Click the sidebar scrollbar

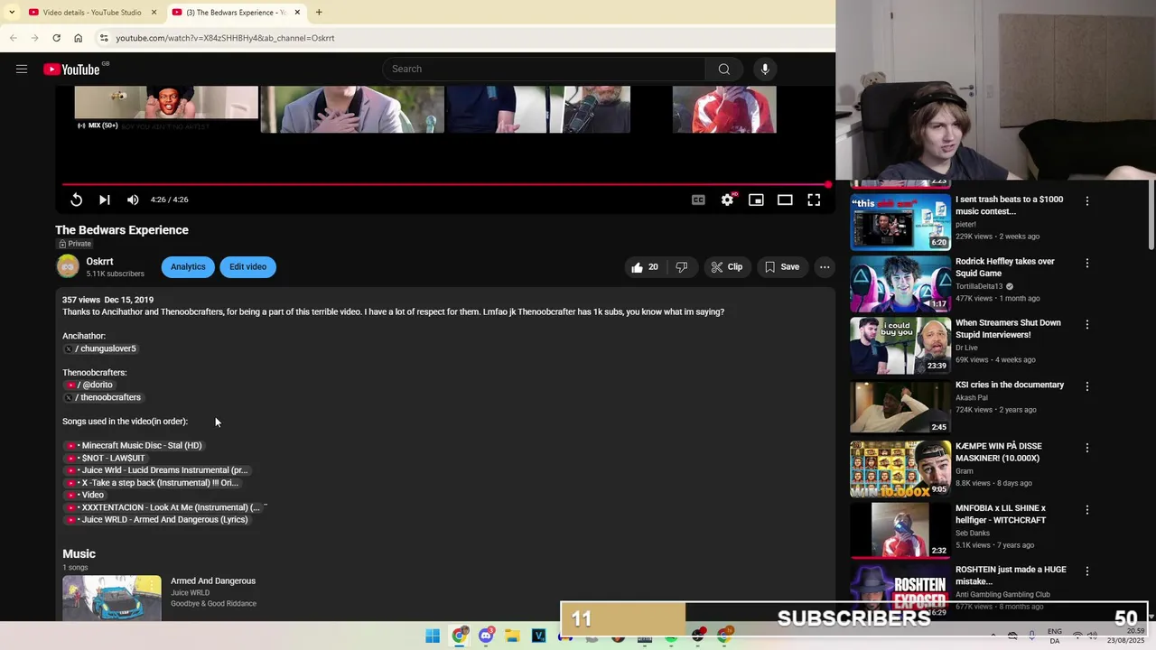click(1151, 215)
